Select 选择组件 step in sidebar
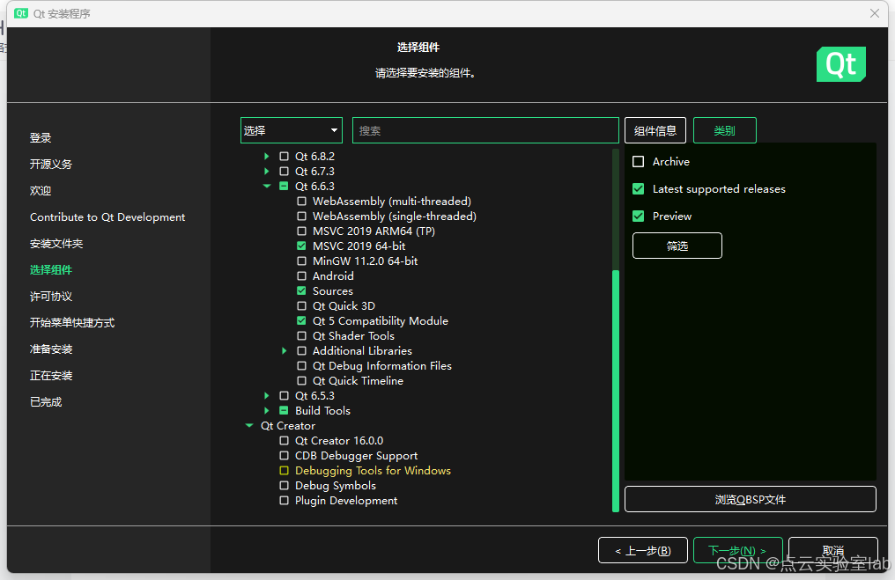895x580 pixels. point(51,269)
